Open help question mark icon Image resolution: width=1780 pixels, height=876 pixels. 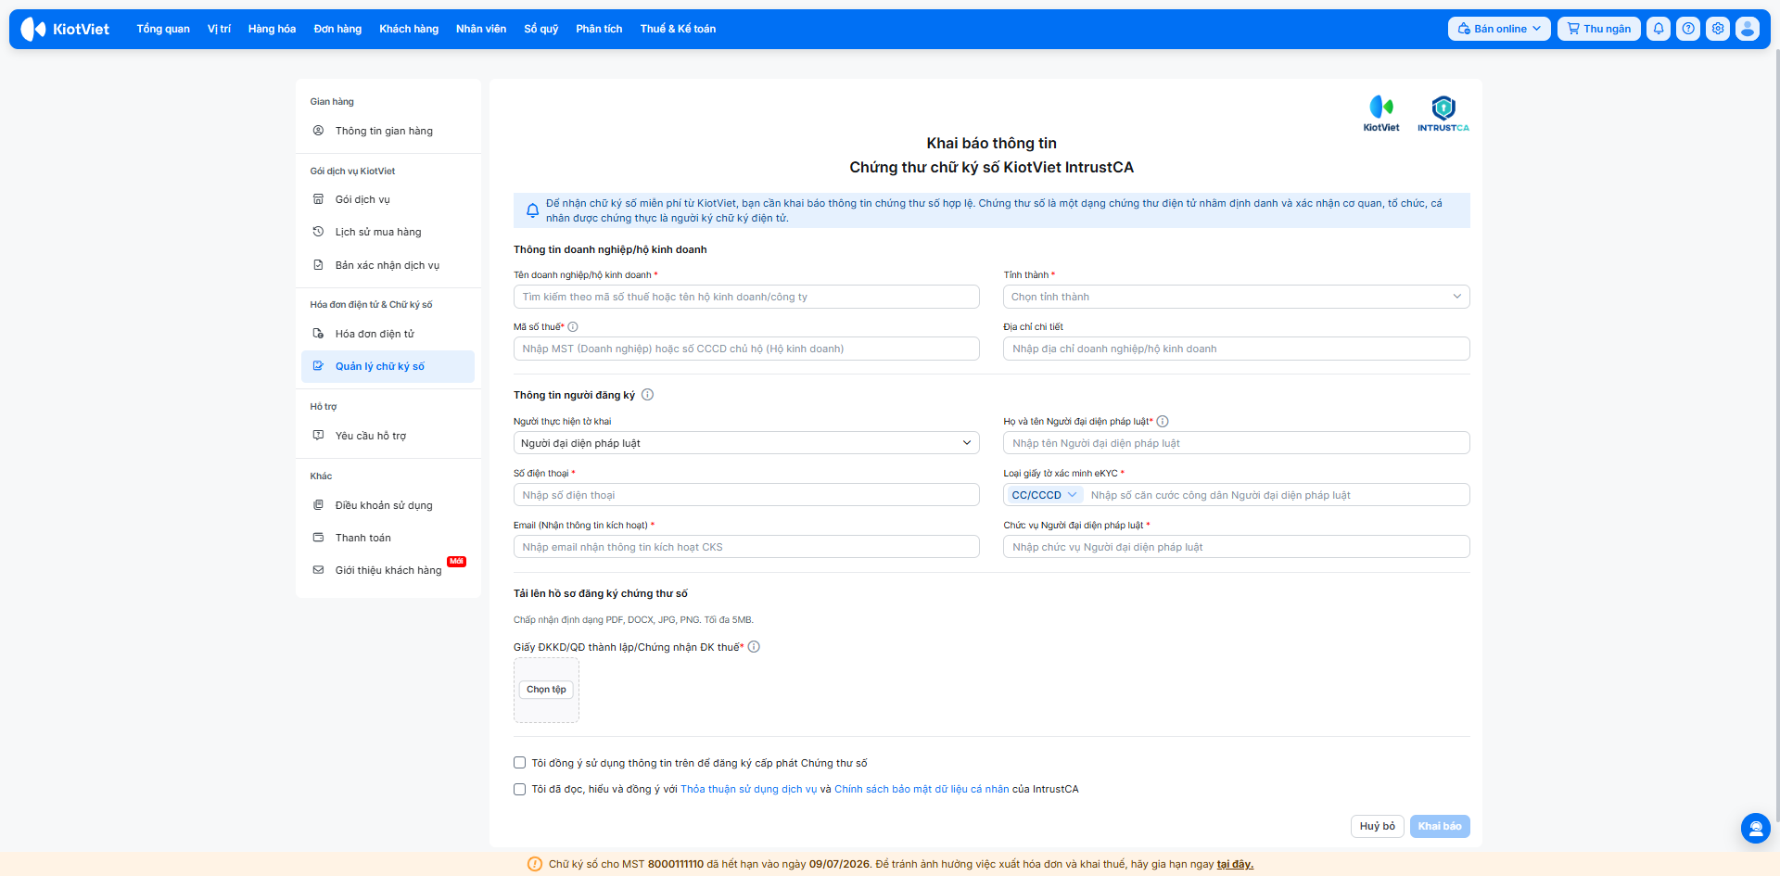[1688, 29]
